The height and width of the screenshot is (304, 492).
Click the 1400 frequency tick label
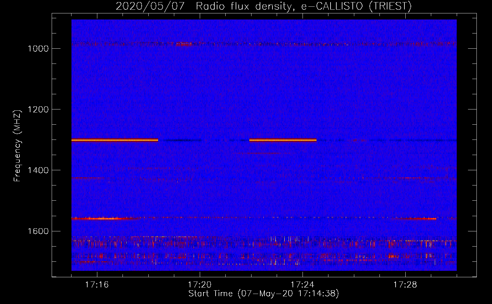(x=38, y=170)
